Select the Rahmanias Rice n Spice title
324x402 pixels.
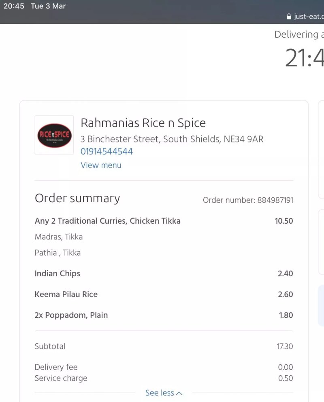point(143,123)
